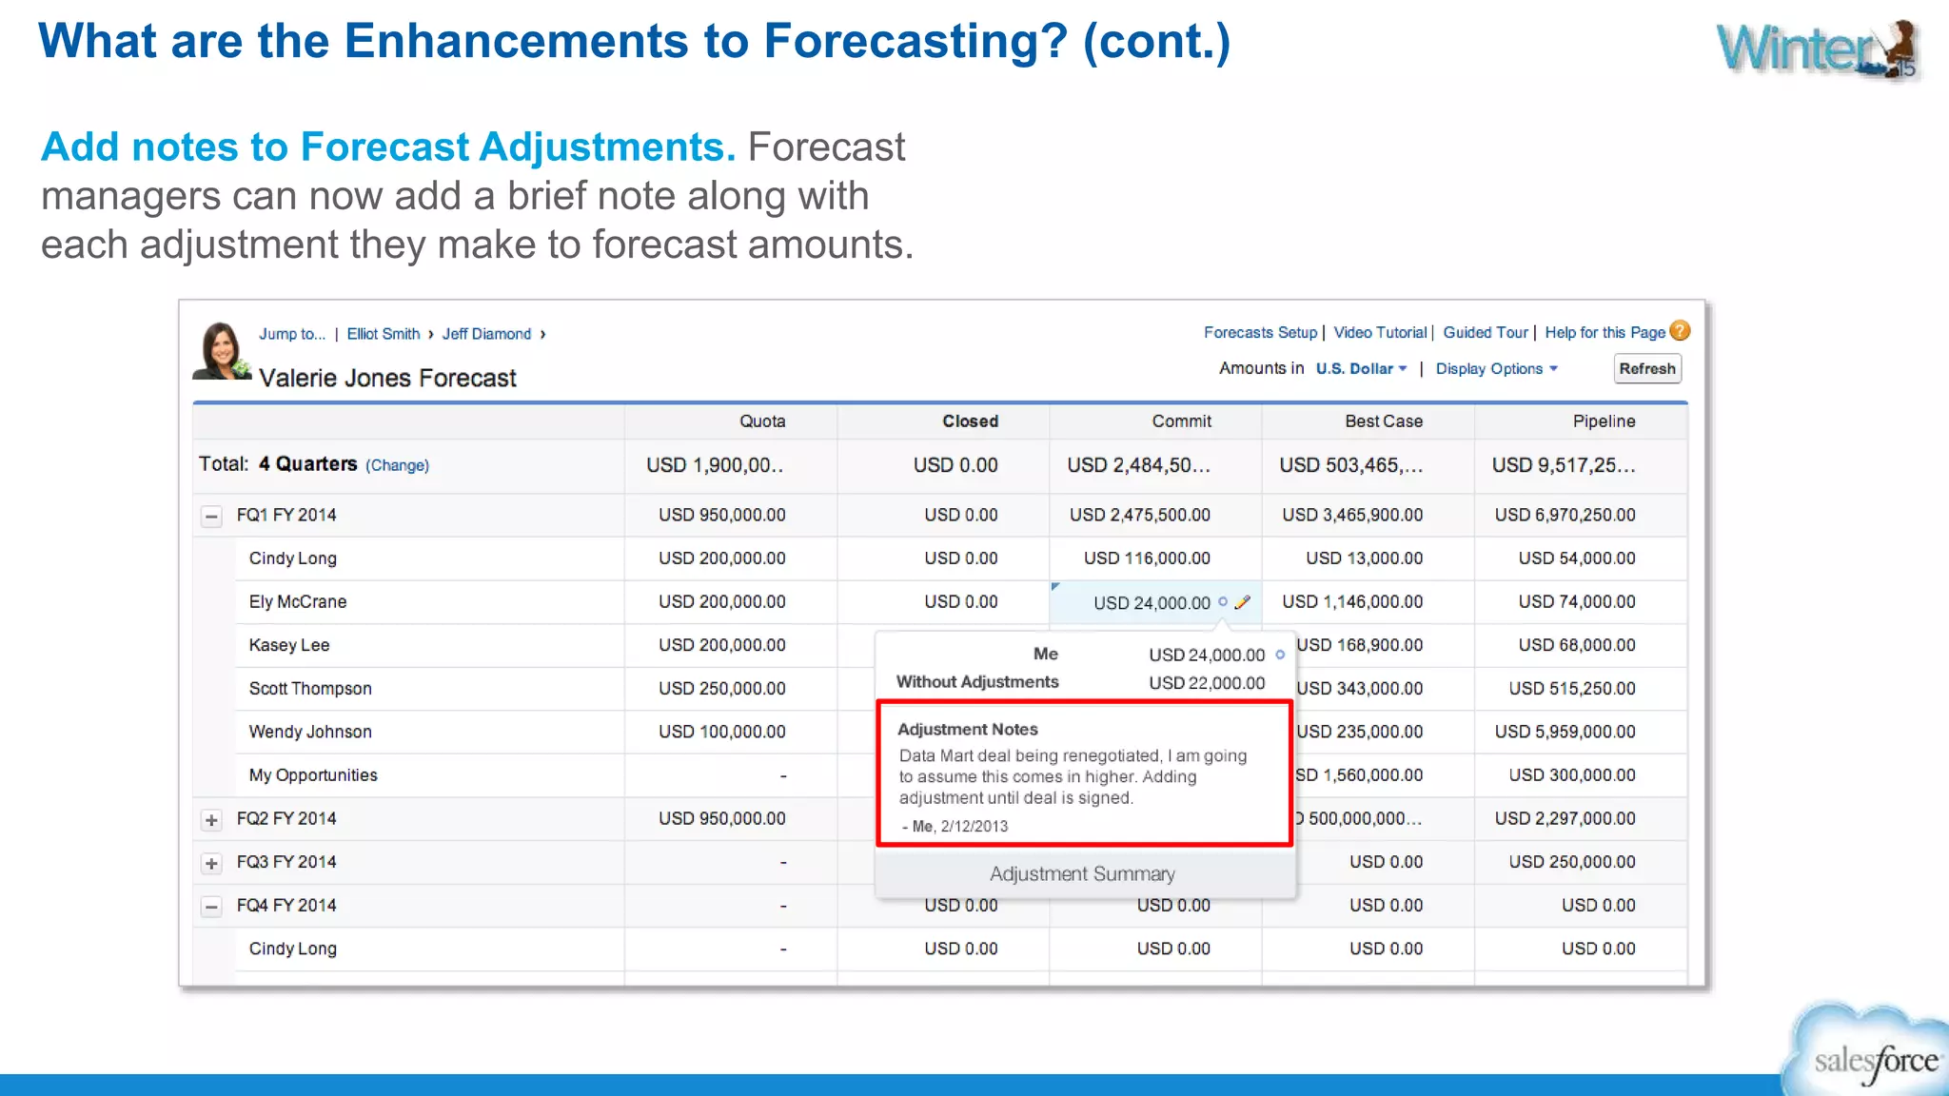Click FQ2 Pipeline USD 2,297,000.00
This screenshot has width=1949, height=1096.
(1565, 819)
